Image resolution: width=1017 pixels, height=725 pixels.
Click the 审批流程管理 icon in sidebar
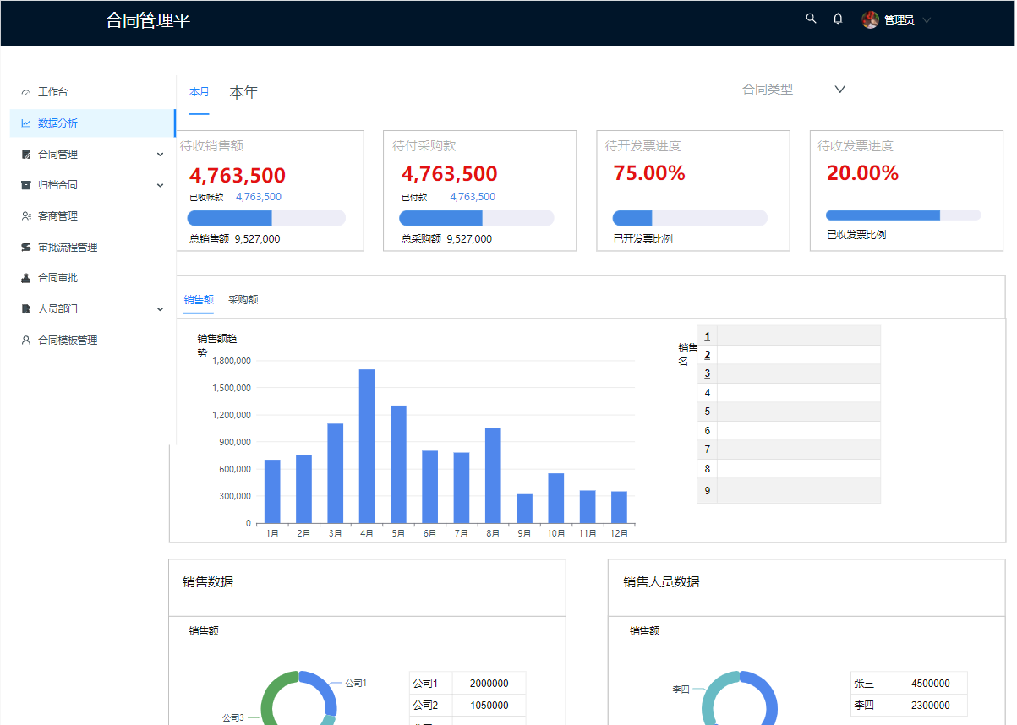tap(26, 248)
